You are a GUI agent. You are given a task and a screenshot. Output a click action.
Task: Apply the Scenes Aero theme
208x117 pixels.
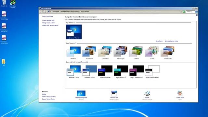(152, 53)
